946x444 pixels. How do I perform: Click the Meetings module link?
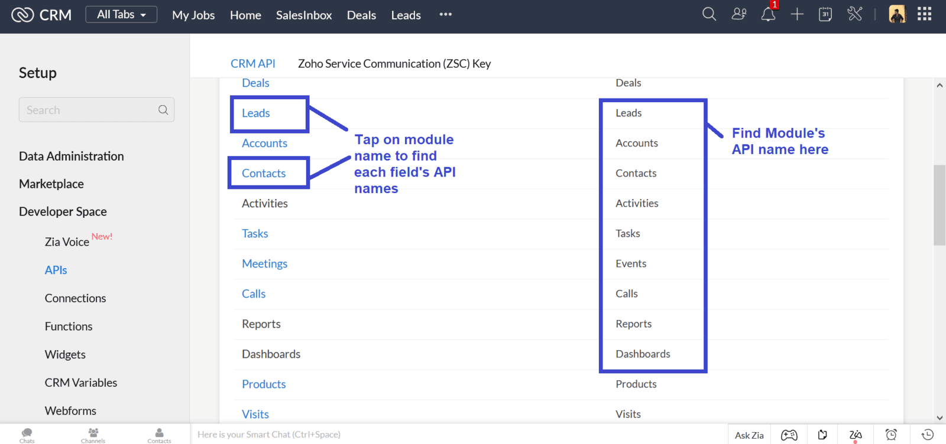pos(264,264)
